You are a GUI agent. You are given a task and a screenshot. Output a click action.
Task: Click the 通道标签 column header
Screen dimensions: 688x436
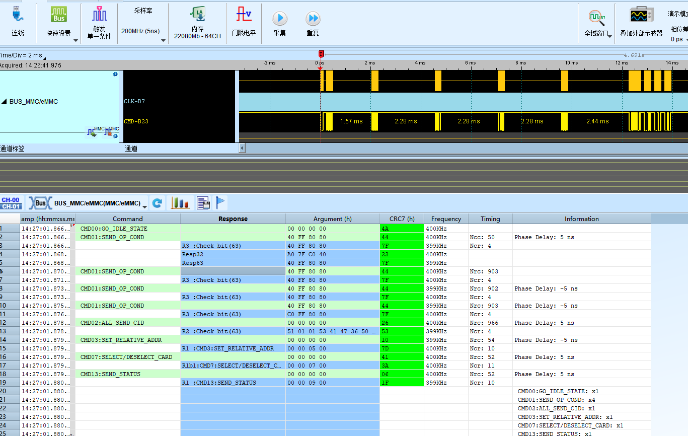(12, 149)
